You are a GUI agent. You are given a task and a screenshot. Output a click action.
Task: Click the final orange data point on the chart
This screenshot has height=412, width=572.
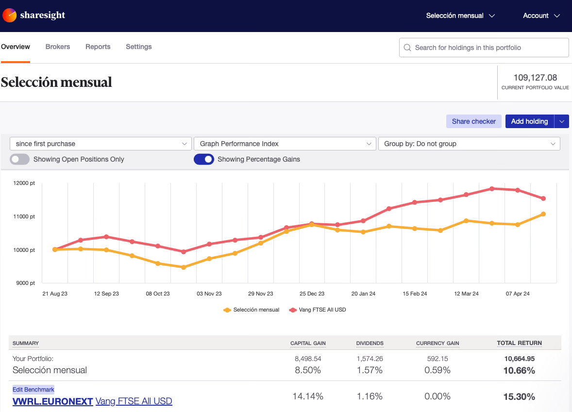[x=543, y=214]
